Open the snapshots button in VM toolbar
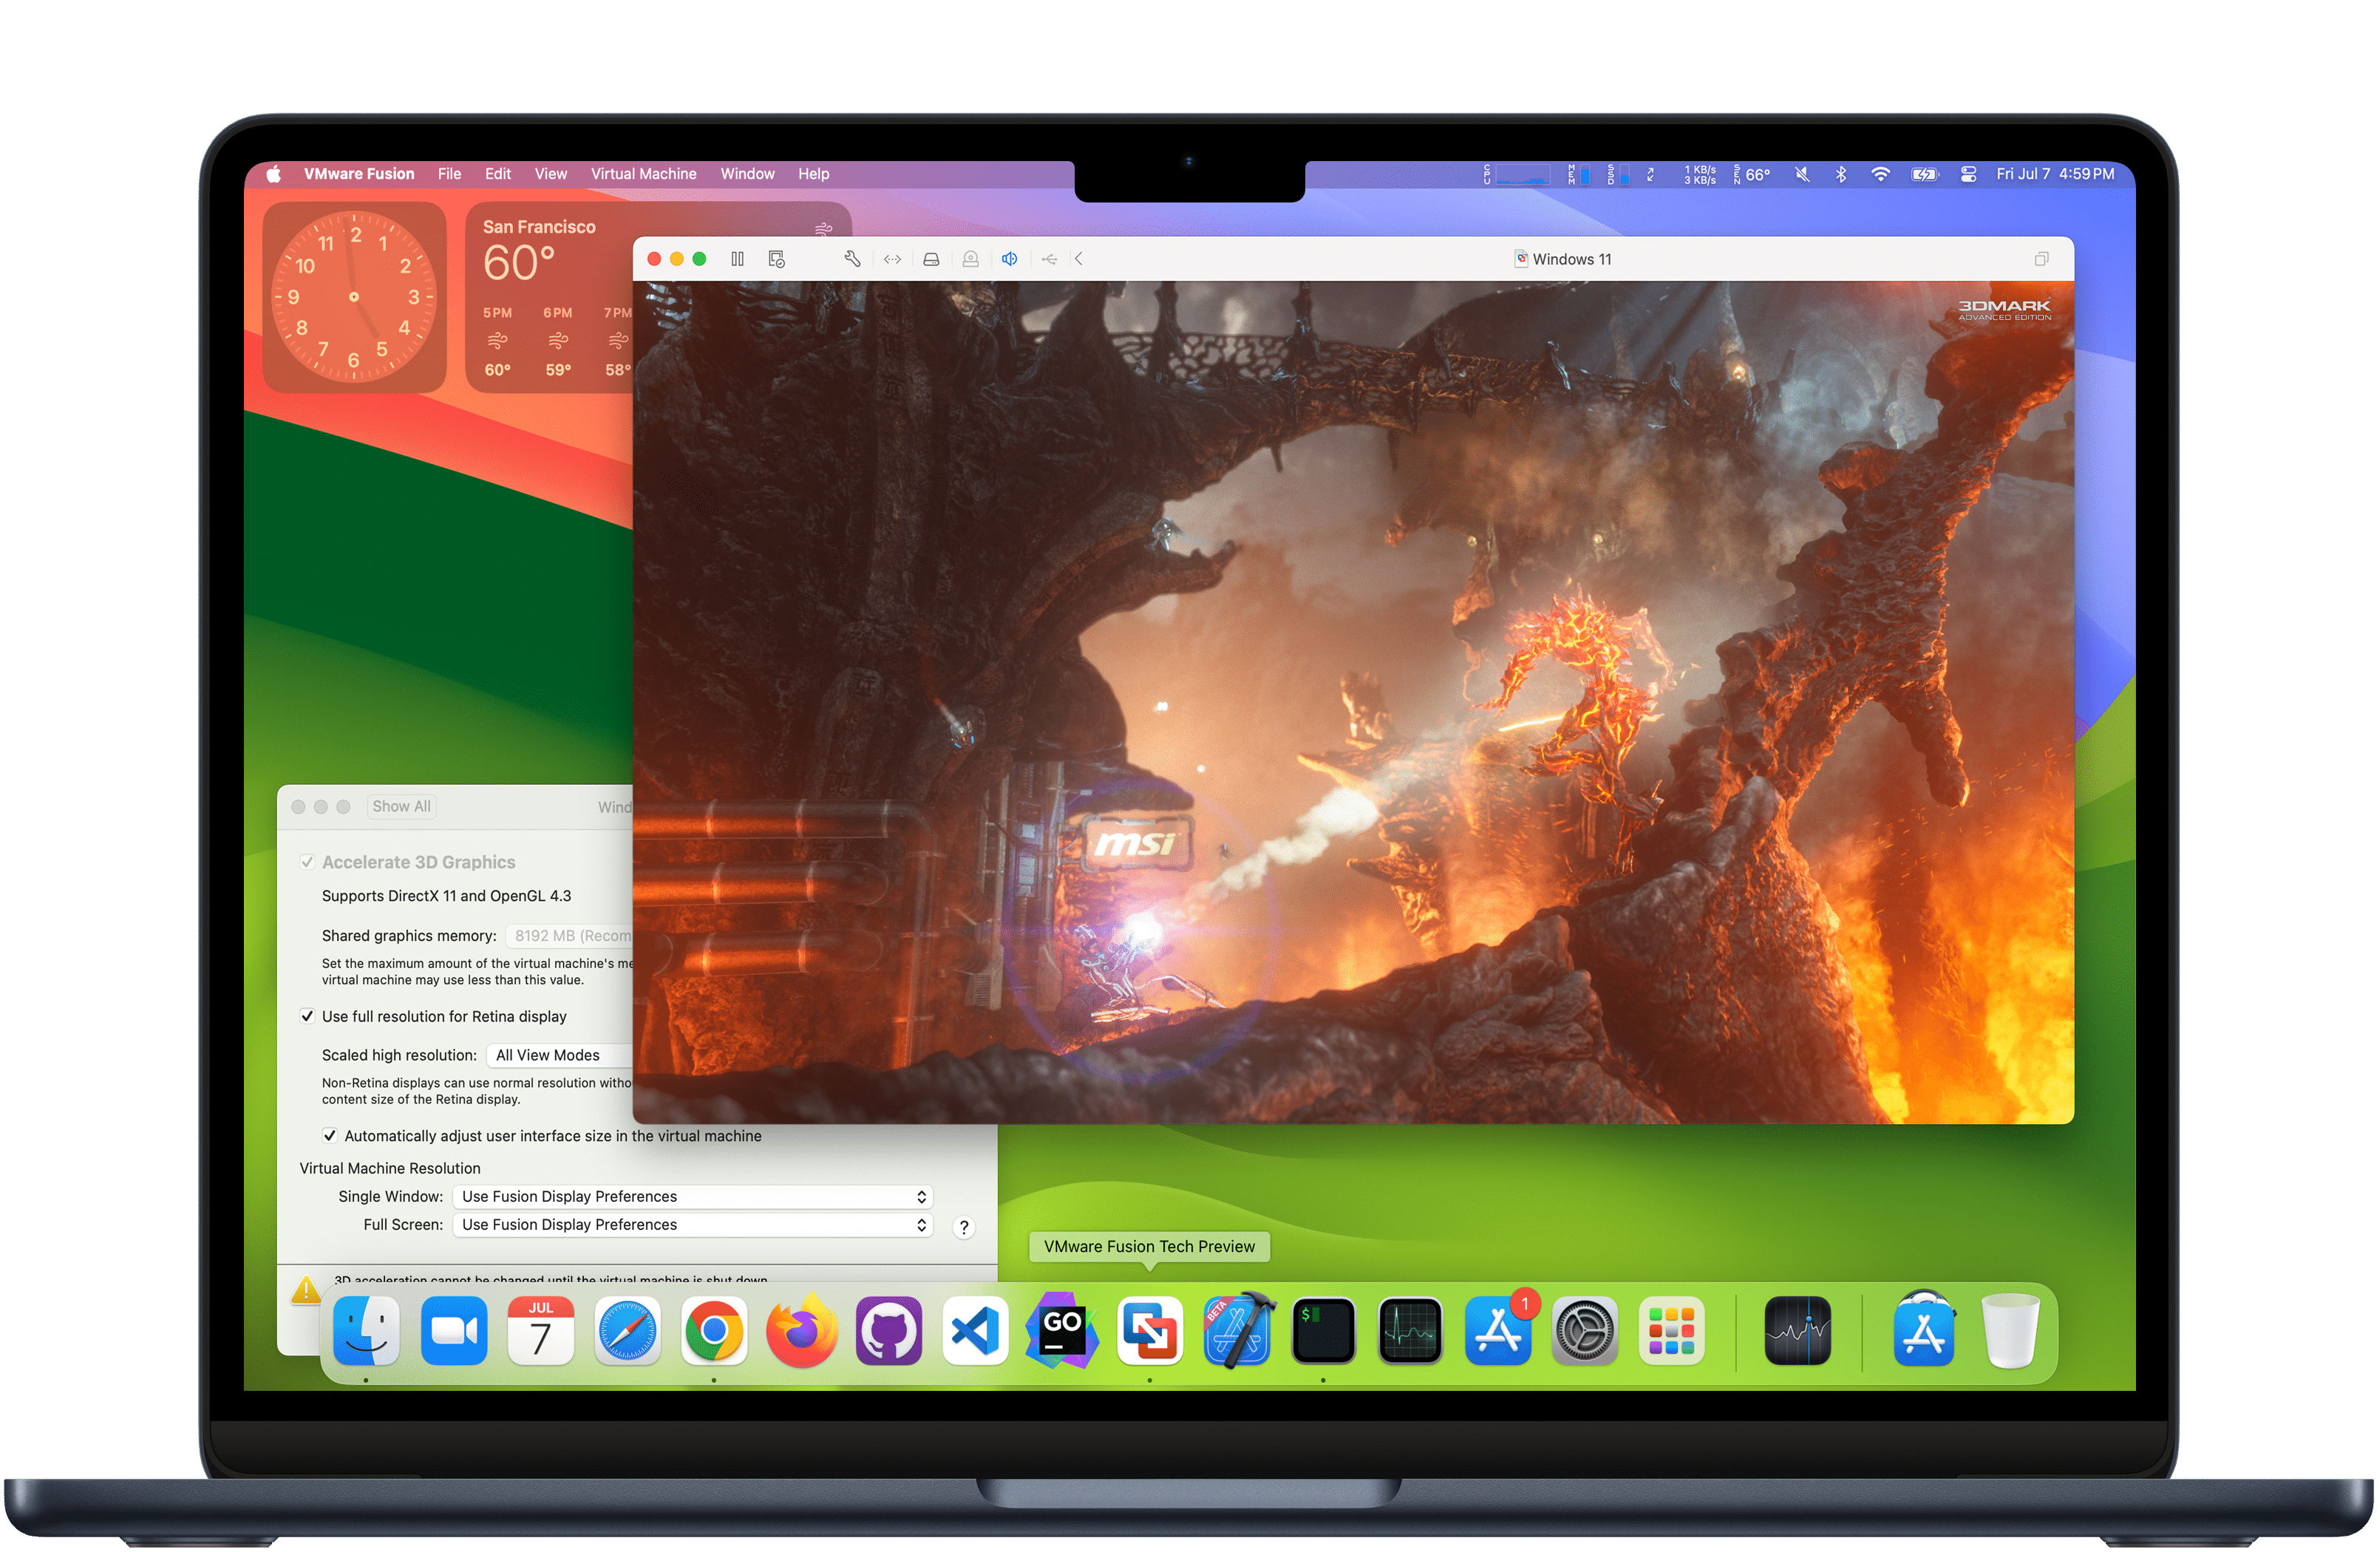The height and width of the screenshot is (1552, 2380). tap(776, 259)
